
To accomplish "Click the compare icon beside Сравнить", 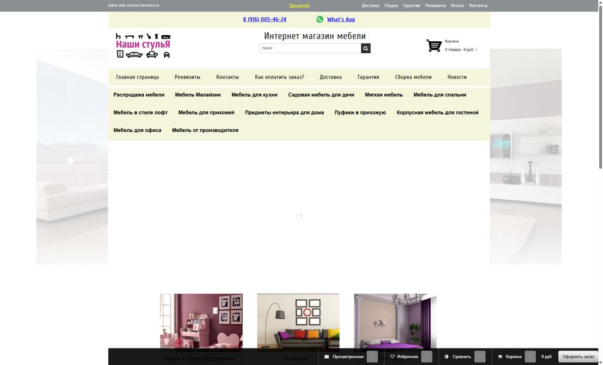I will point(447,357).
